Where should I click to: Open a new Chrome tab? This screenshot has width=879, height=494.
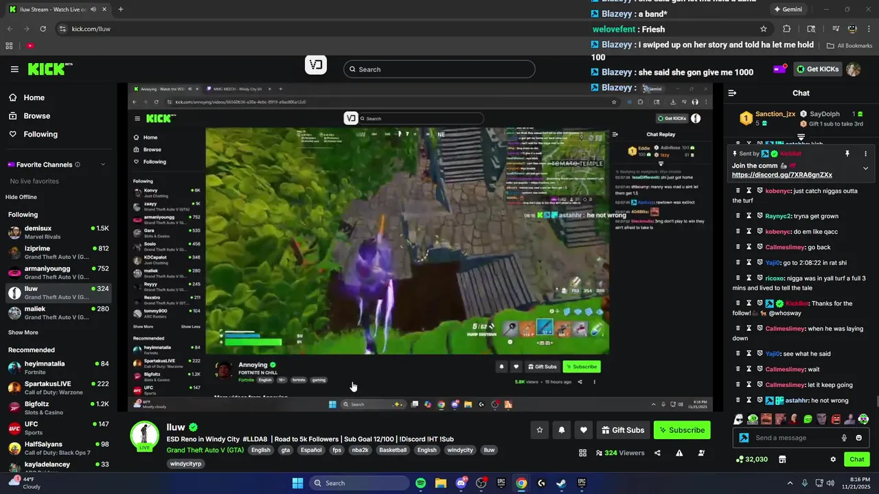pos(121,9)
